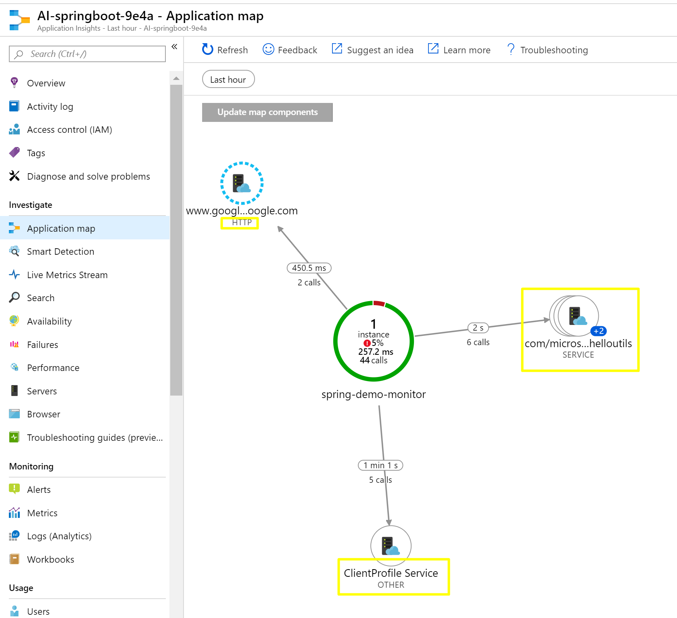
Task: Click the Troubleshooting question mark icon
Action: coord(511,49)
